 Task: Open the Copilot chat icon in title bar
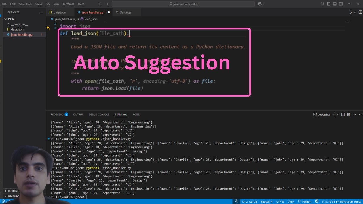click(259, 4)
